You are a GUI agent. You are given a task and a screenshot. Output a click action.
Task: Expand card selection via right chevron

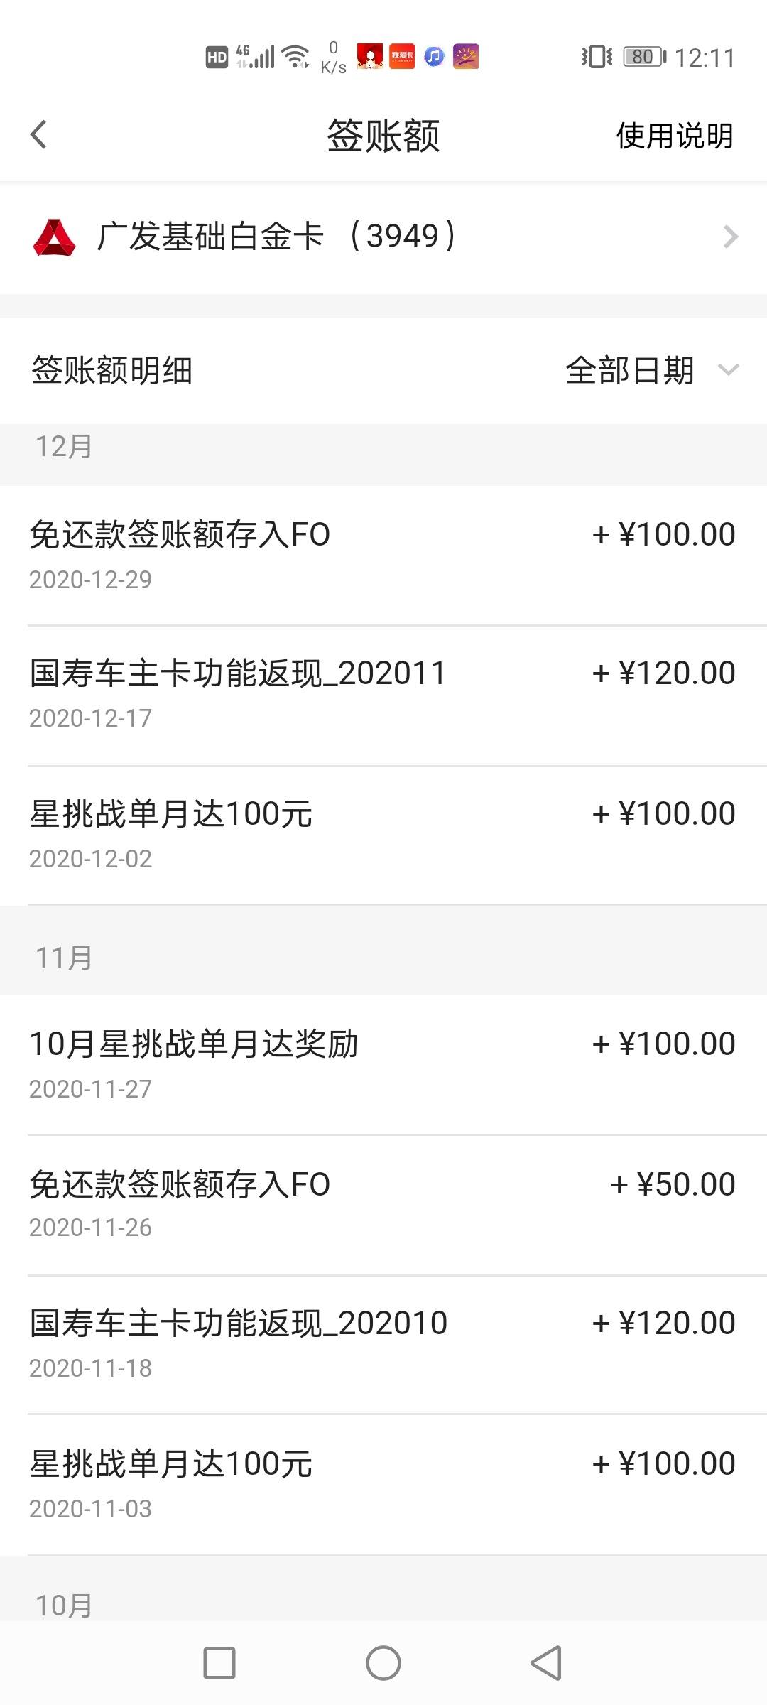click(x=730, y=237)
